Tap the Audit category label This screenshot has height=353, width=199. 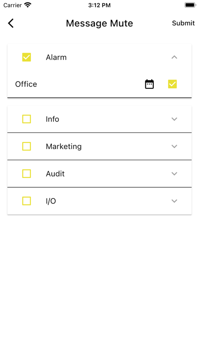click(x=55, y=174)
